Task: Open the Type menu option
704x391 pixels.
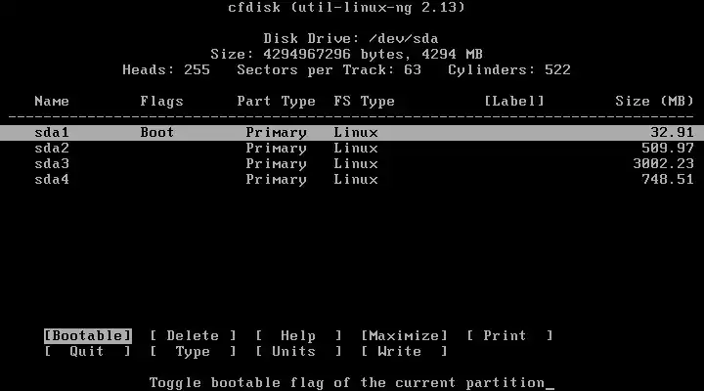Action: pyautogui.click(x=193, y=352)
